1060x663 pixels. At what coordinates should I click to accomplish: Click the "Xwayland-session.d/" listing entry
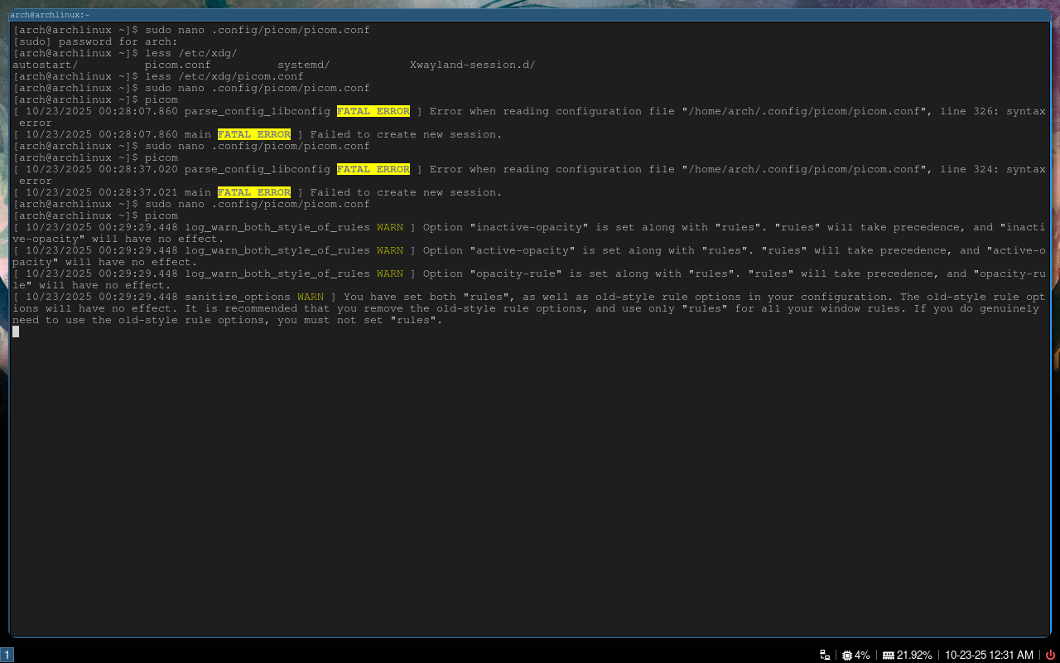[x=473, y=65]
